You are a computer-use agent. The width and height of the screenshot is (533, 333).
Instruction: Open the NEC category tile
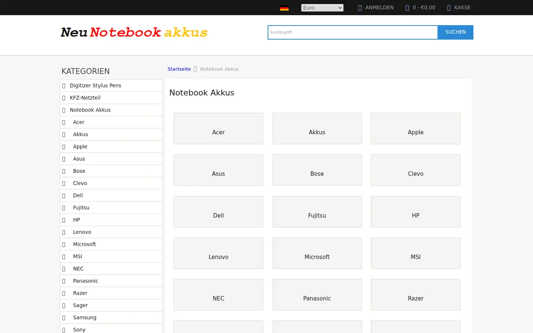point(218,295)
